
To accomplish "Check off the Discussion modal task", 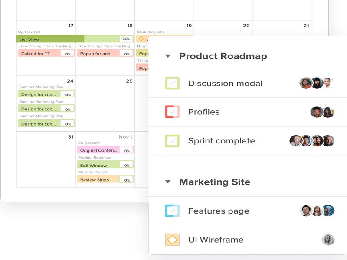I will click(x=172, y=83).
